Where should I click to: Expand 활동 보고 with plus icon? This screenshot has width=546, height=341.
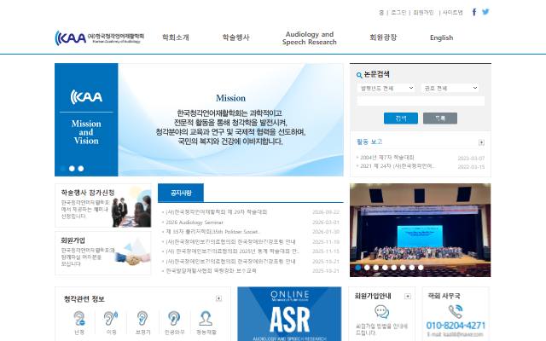pos(481,142)
